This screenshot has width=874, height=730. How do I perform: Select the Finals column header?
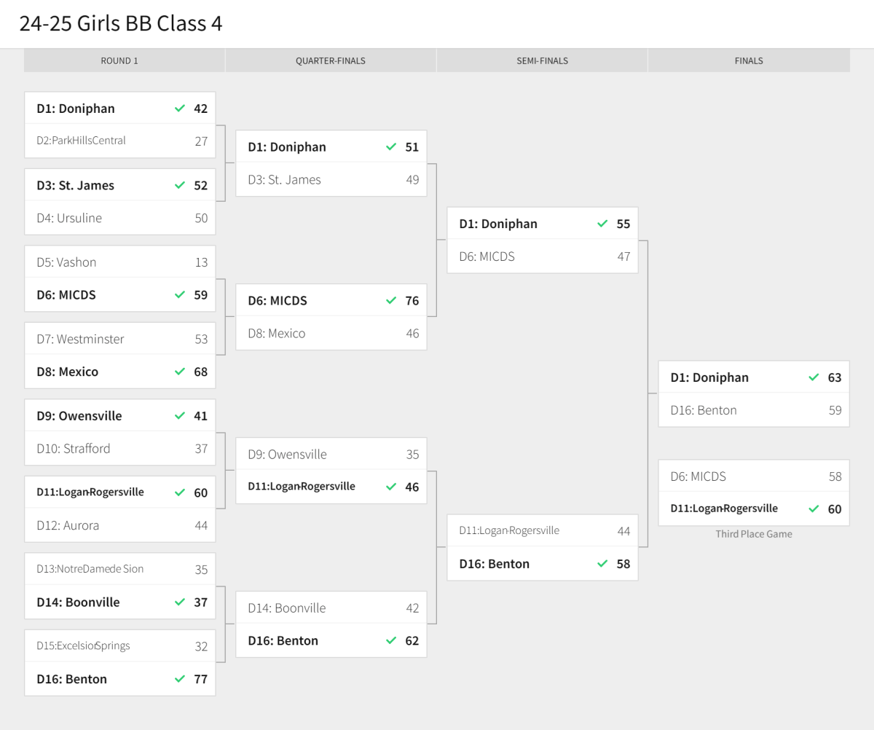749,60
